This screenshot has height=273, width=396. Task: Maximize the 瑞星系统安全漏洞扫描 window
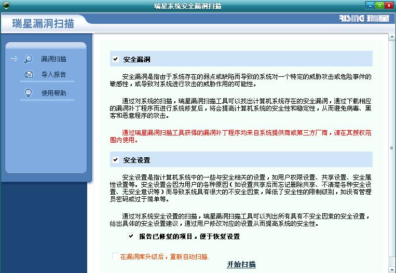(379, 5)
